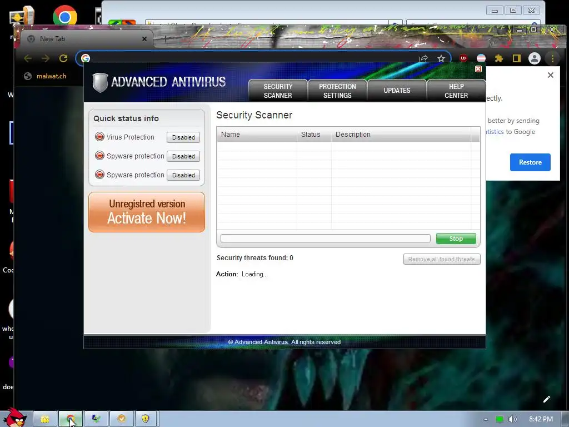Select the New Tab browser tab
This screenshot has width=569, height=427.
click(x=87, y=39)
